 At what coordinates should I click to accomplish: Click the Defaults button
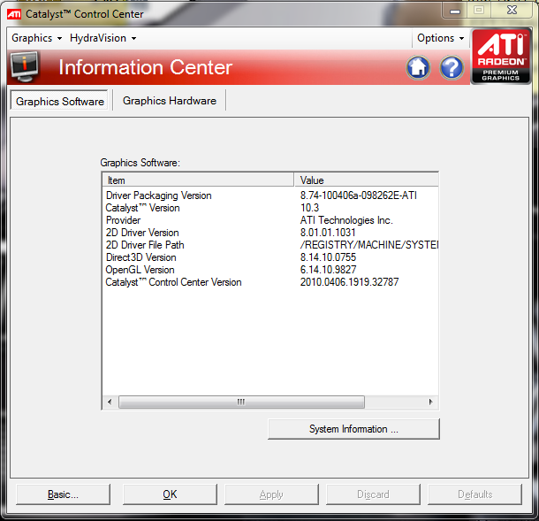[474, 494]
